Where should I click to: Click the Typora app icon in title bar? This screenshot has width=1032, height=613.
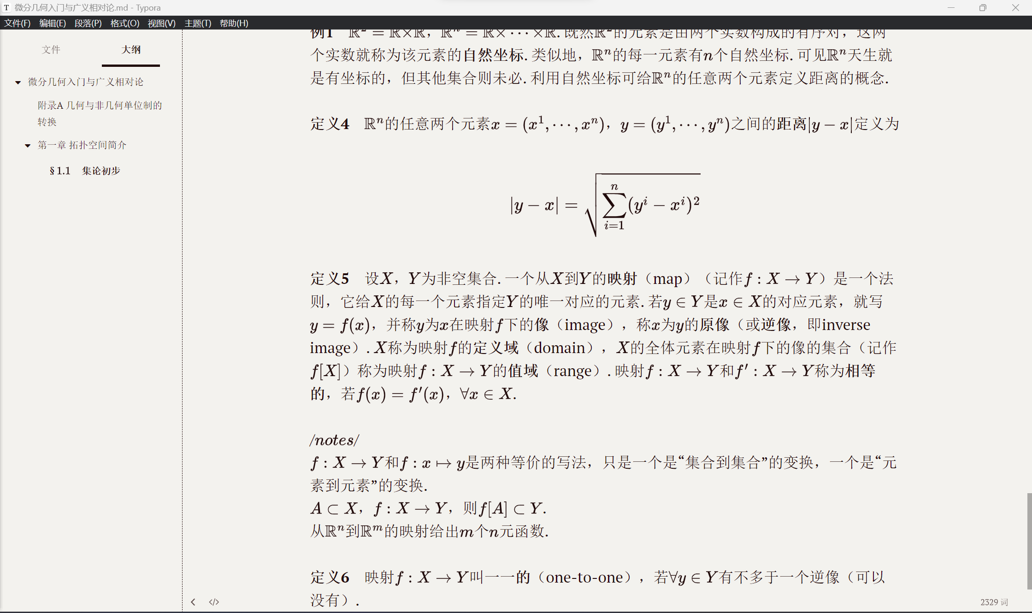tap(6, 8)
